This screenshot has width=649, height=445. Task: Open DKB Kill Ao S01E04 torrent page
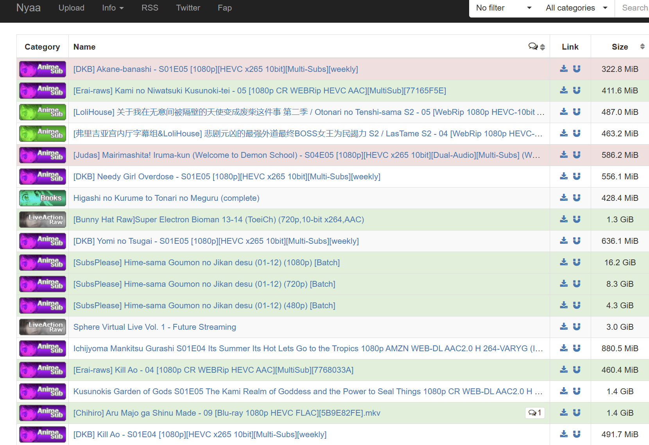(200, 434)
